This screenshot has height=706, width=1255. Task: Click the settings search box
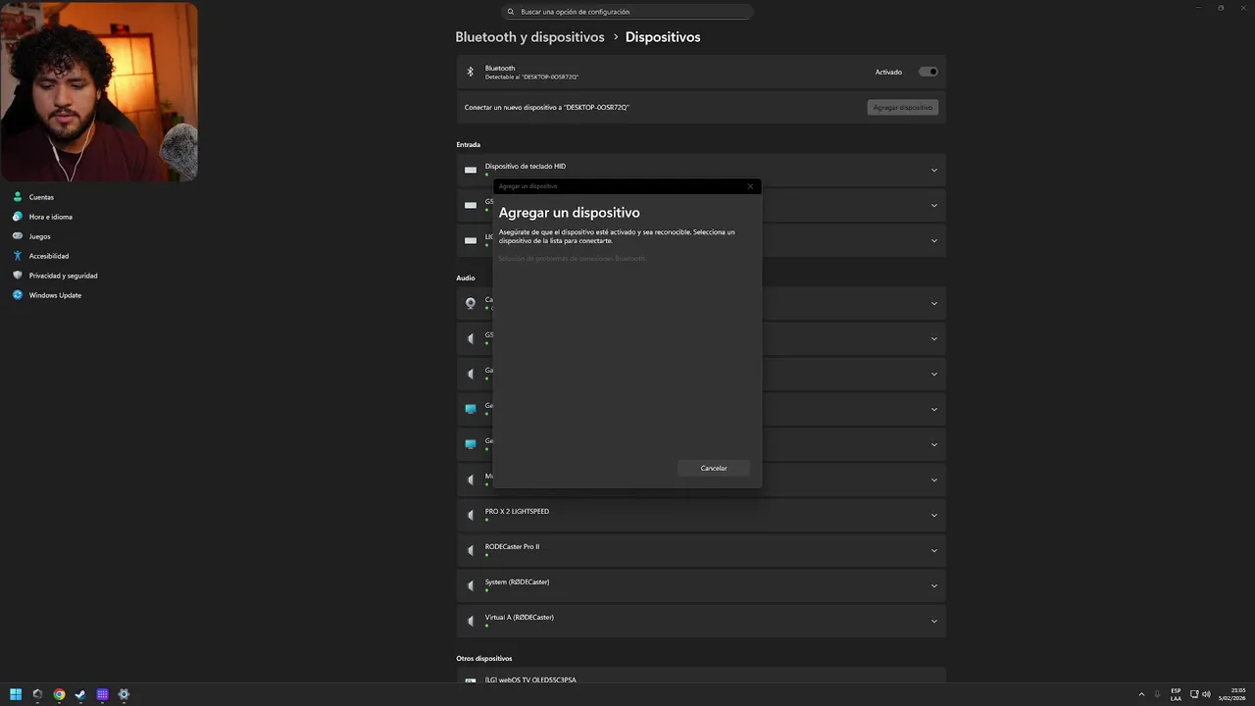(627, 12)
